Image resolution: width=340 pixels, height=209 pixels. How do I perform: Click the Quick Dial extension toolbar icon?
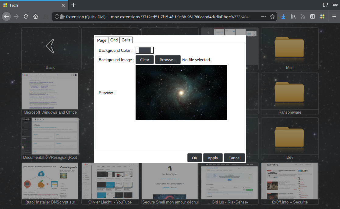point(322,16)
